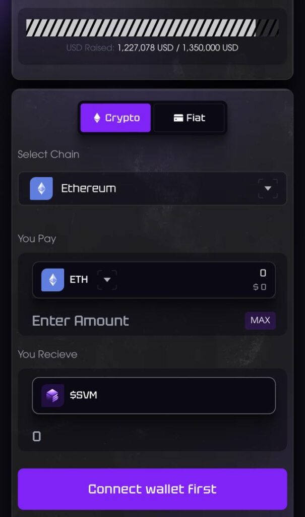Click the $SVM token name in receive box
The width and height of the screenshot is (305, 517).
pyautogui.click(x=84, y=395)
